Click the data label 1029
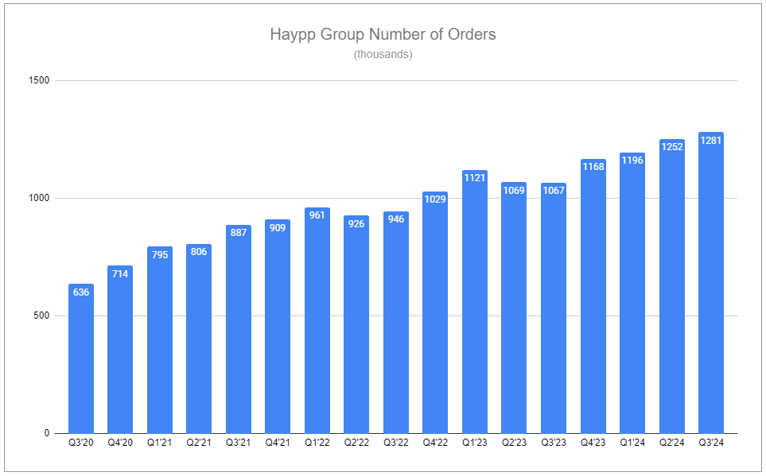 click(x=435, y=199)
